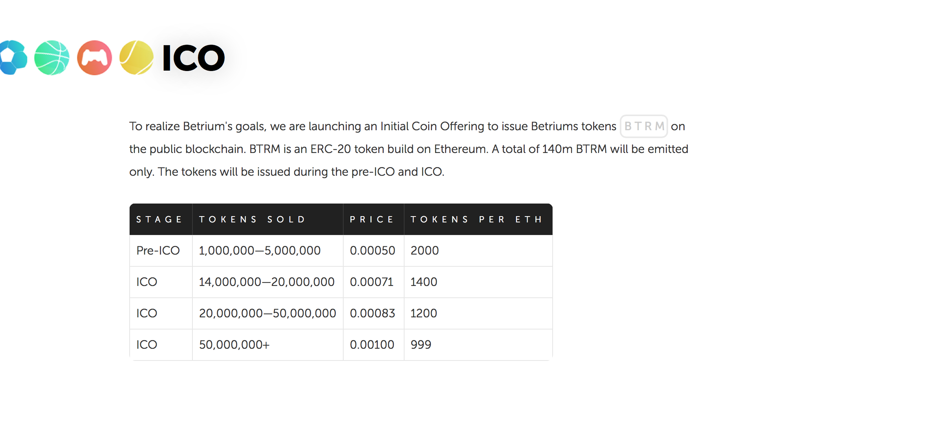This screenshot has width=945, height=426.
Task: Click the 1,000,000—5,000,000 tokens cell
Action: pyautogui.click(x=260, y=251)
